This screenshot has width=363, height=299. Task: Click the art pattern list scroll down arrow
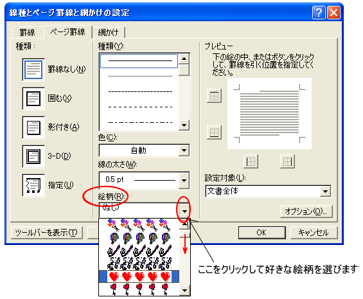[184, 290]
